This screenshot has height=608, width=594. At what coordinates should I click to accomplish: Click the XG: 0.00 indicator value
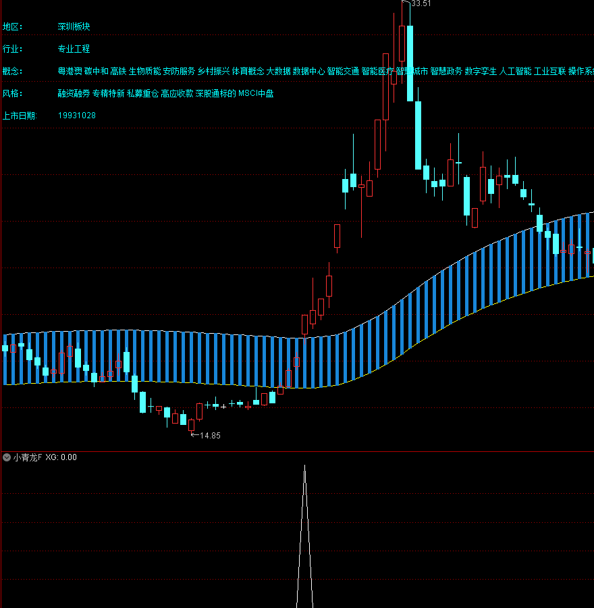point(61,457)
